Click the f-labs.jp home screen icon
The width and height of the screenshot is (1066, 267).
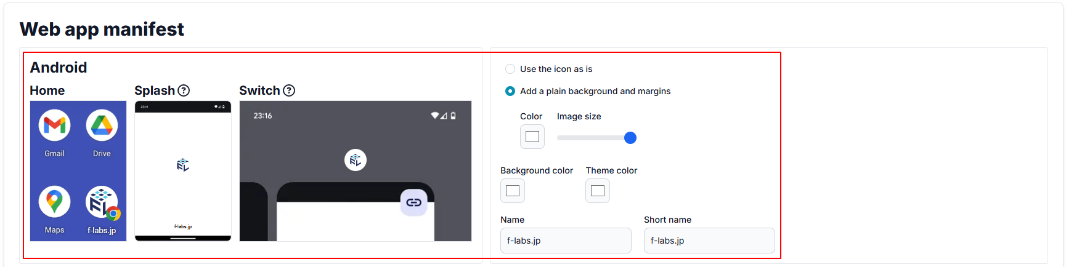(102, 202)
